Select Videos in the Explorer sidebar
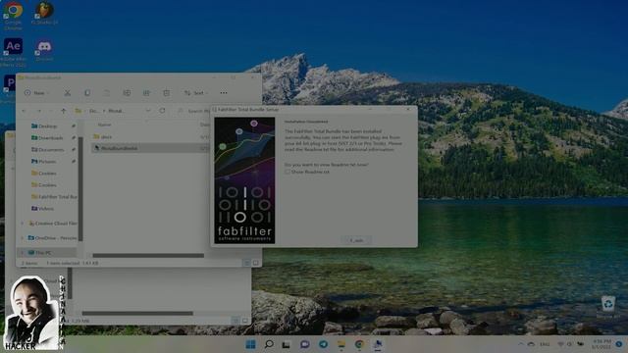 [x=46, y=209]
